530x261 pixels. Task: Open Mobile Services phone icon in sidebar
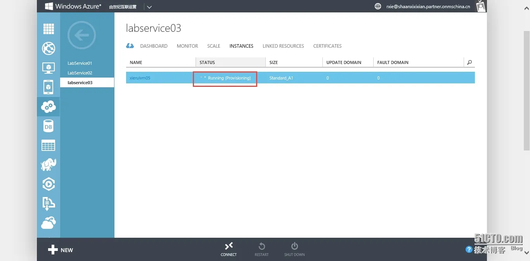pos(48,87)
